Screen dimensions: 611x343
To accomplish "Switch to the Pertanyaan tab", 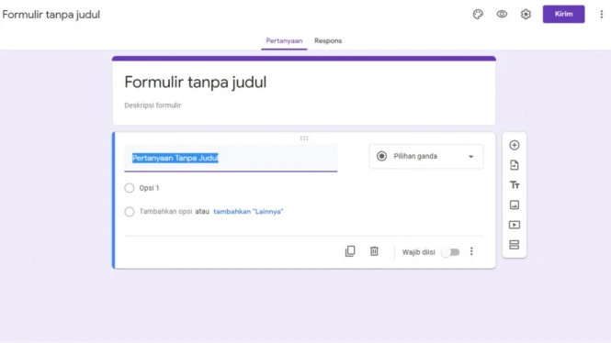I will [x=284, y=41].
